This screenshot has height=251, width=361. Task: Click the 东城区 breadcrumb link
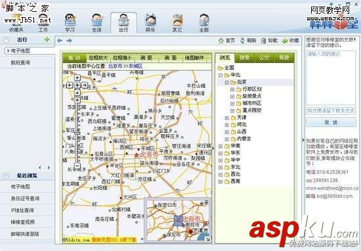[x=135, y=66]
